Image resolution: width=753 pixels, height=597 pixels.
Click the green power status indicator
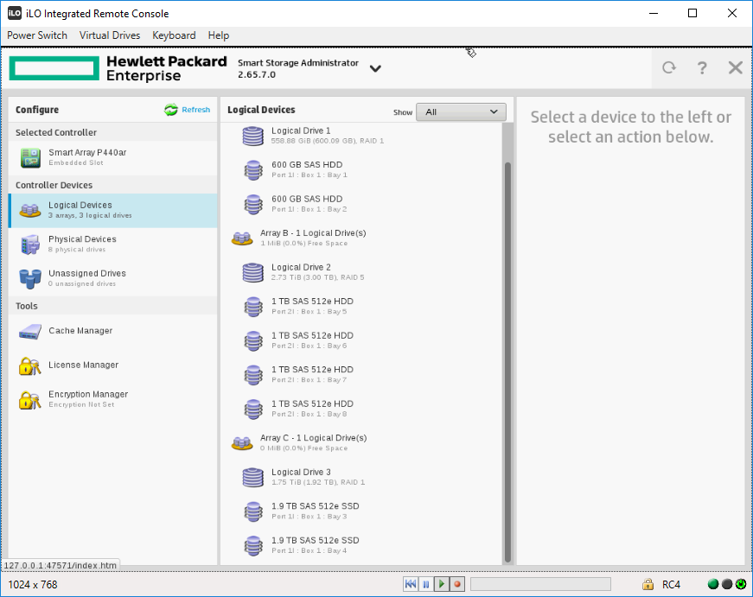coord(741,584)
